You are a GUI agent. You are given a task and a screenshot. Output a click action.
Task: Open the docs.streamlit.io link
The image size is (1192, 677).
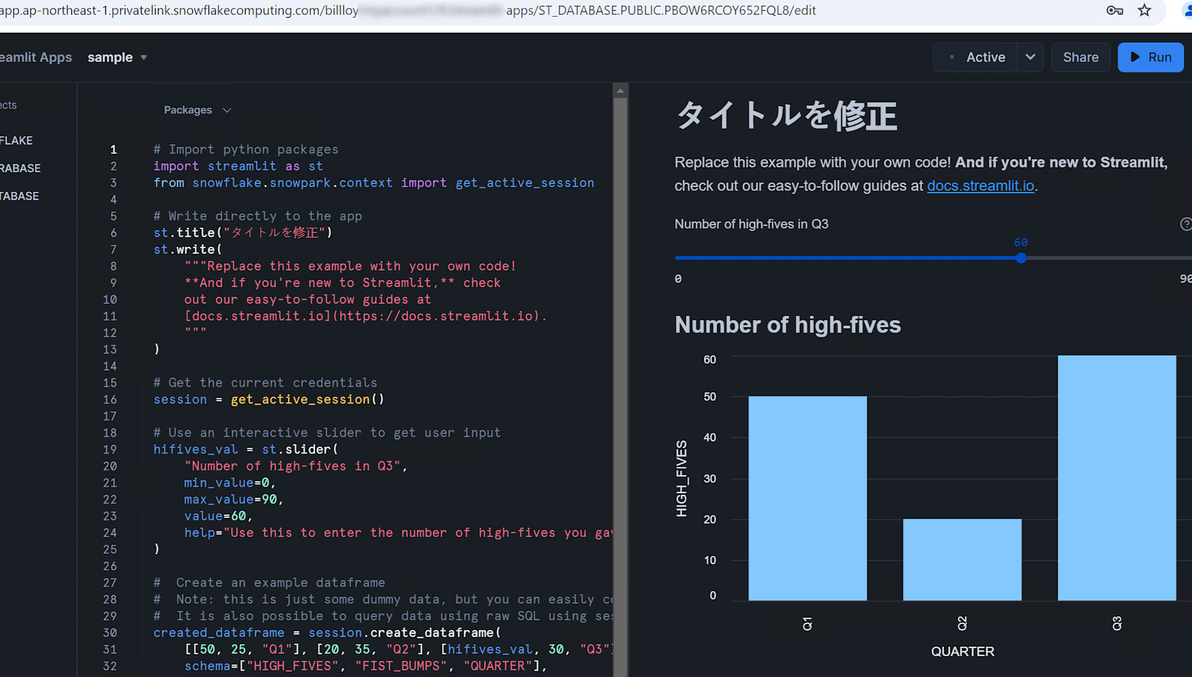point(980,186)
